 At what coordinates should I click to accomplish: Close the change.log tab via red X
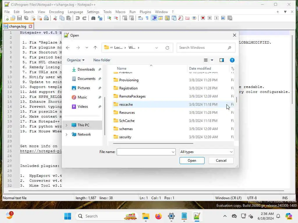[30, 26]
